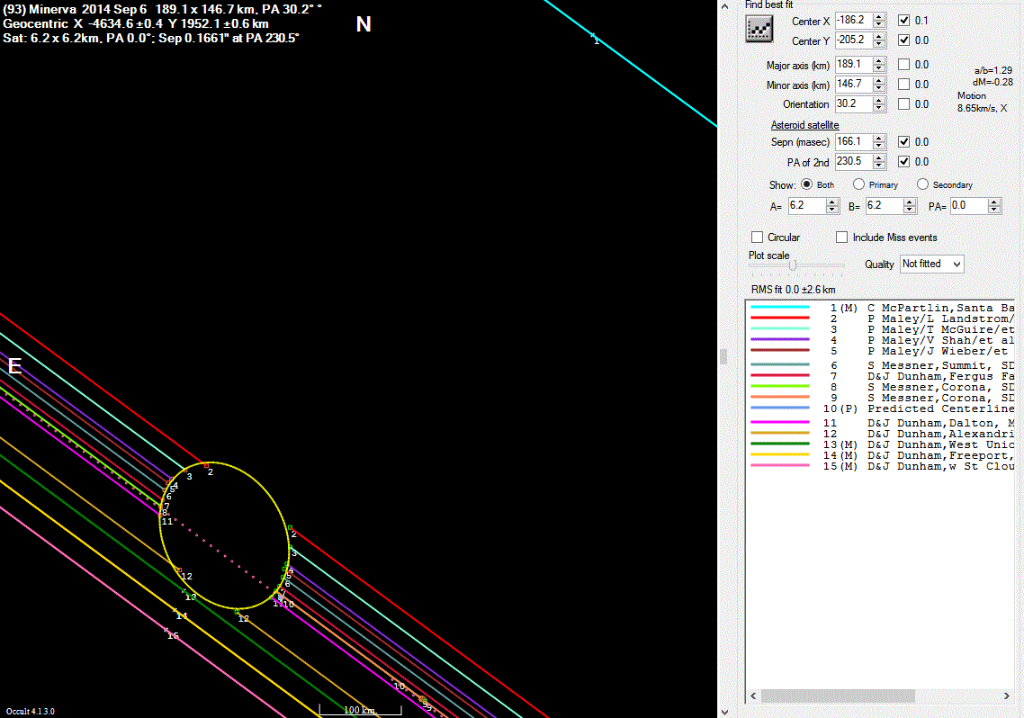Enable the Orientation fit checkbox

pyautogui.click(x=903, y=103)
